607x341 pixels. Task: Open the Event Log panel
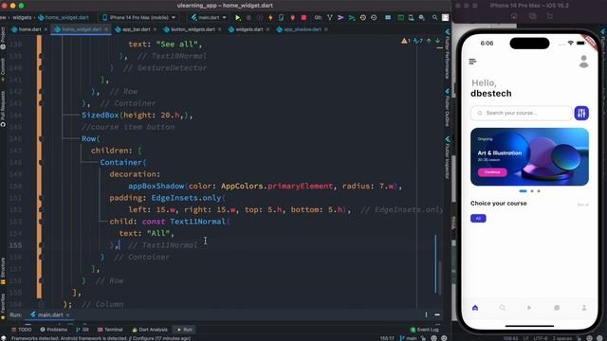click(425, 330)
